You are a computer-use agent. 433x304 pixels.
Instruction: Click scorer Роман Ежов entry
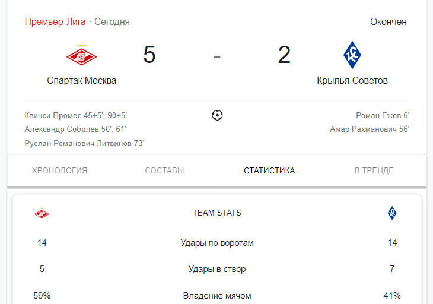click(383, 115)
